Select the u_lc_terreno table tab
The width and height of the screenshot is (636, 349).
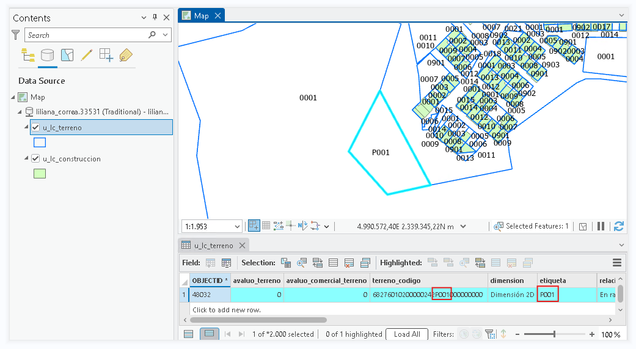[214, 246]
